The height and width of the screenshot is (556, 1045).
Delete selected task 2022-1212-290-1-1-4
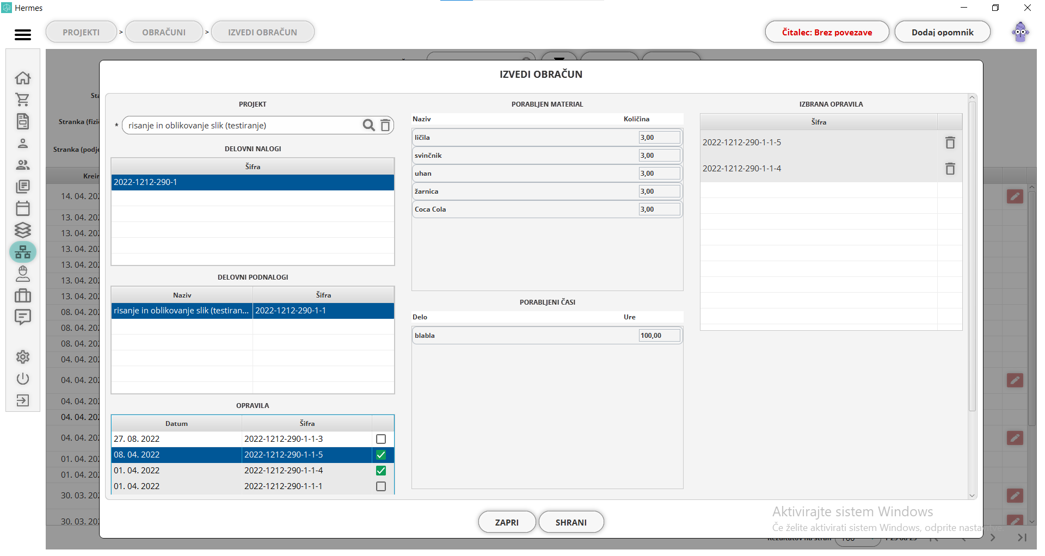coord(950,169)
